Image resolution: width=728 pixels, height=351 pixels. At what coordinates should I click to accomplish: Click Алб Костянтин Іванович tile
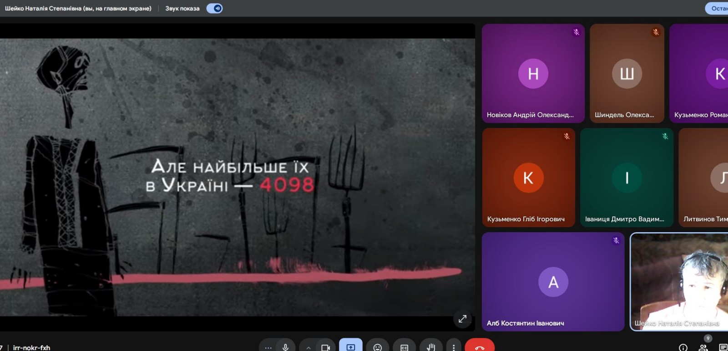[553, 281]
